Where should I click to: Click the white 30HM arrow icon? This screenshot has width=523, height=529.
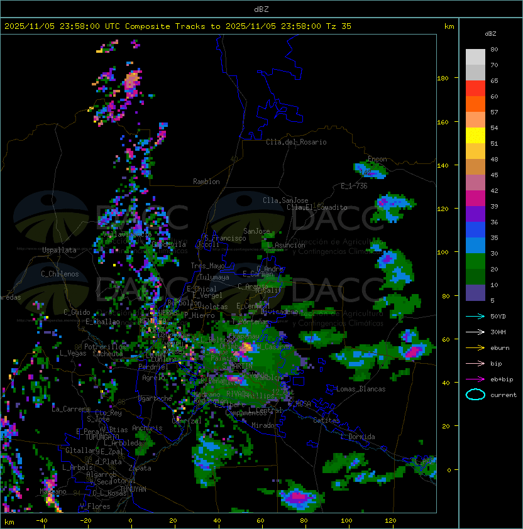(x=475, y=332)
